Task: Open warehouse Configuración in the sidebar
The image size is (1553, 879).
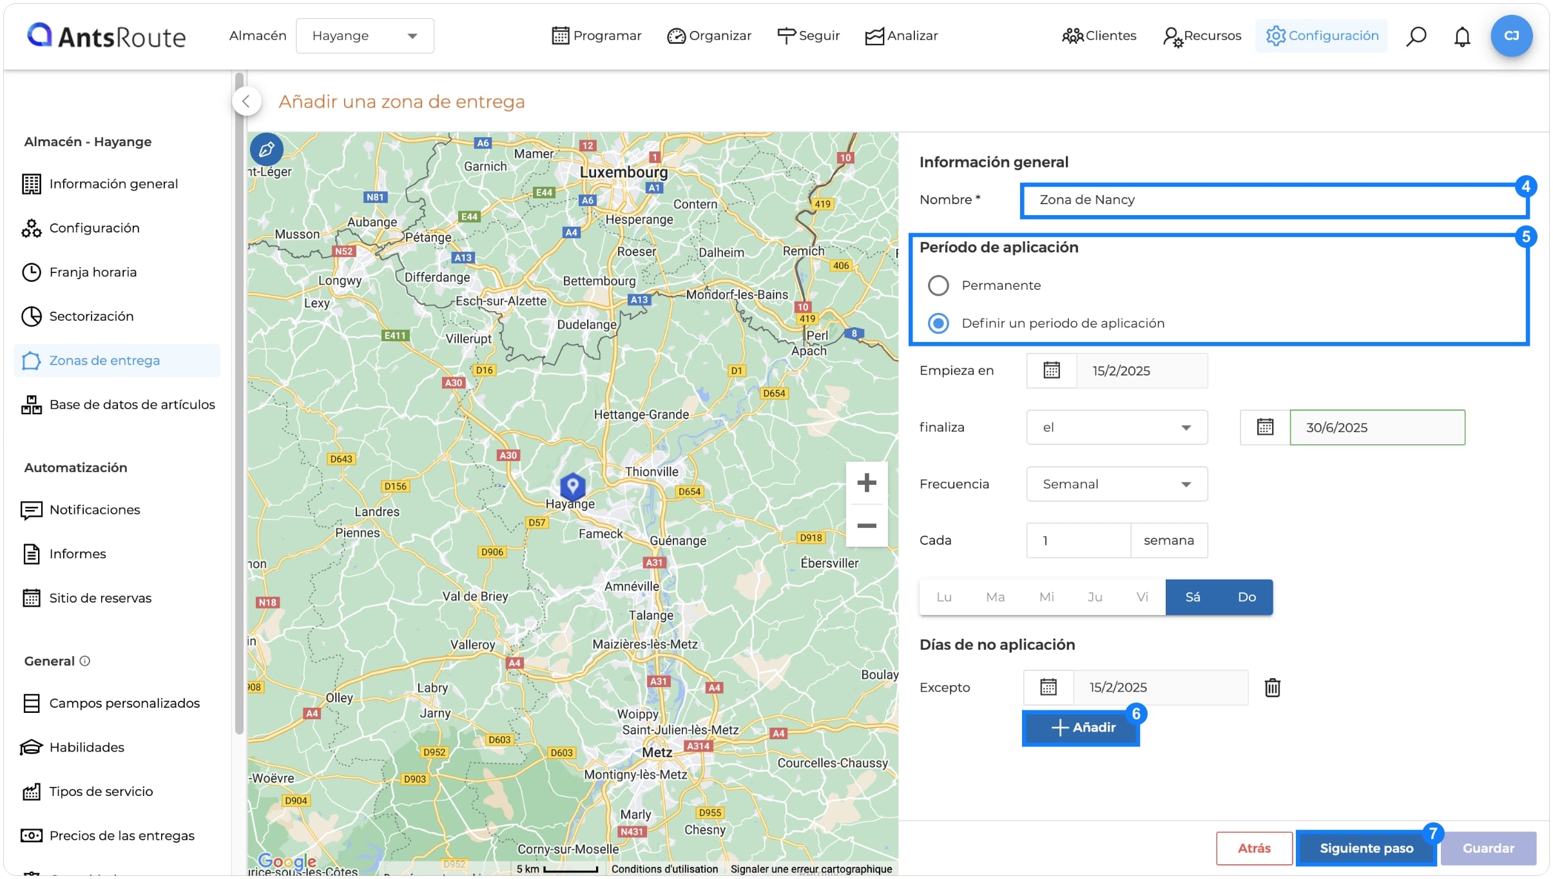Action: [116, 228]
